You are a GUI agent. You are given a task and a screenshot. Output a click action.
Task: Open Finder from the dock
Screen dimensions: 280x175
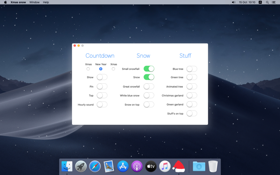67,166
